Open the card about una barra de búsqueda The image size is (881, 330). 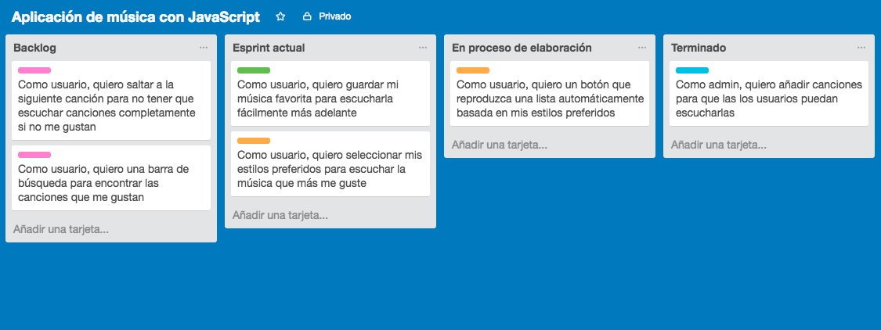111,178
